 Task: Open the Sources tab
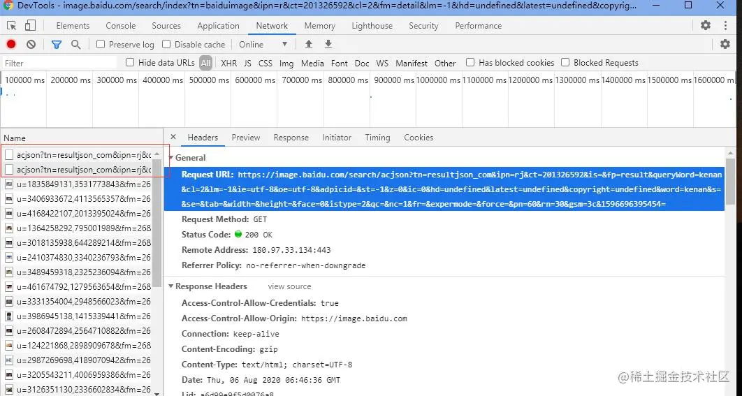point(166,26)
